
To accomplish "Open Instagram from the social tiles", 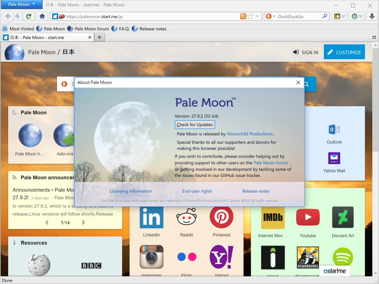I will [x=151, y=257].
